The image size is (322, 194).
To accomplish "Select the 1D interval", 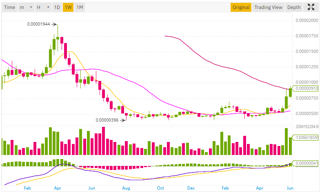I will click(57, 7).
